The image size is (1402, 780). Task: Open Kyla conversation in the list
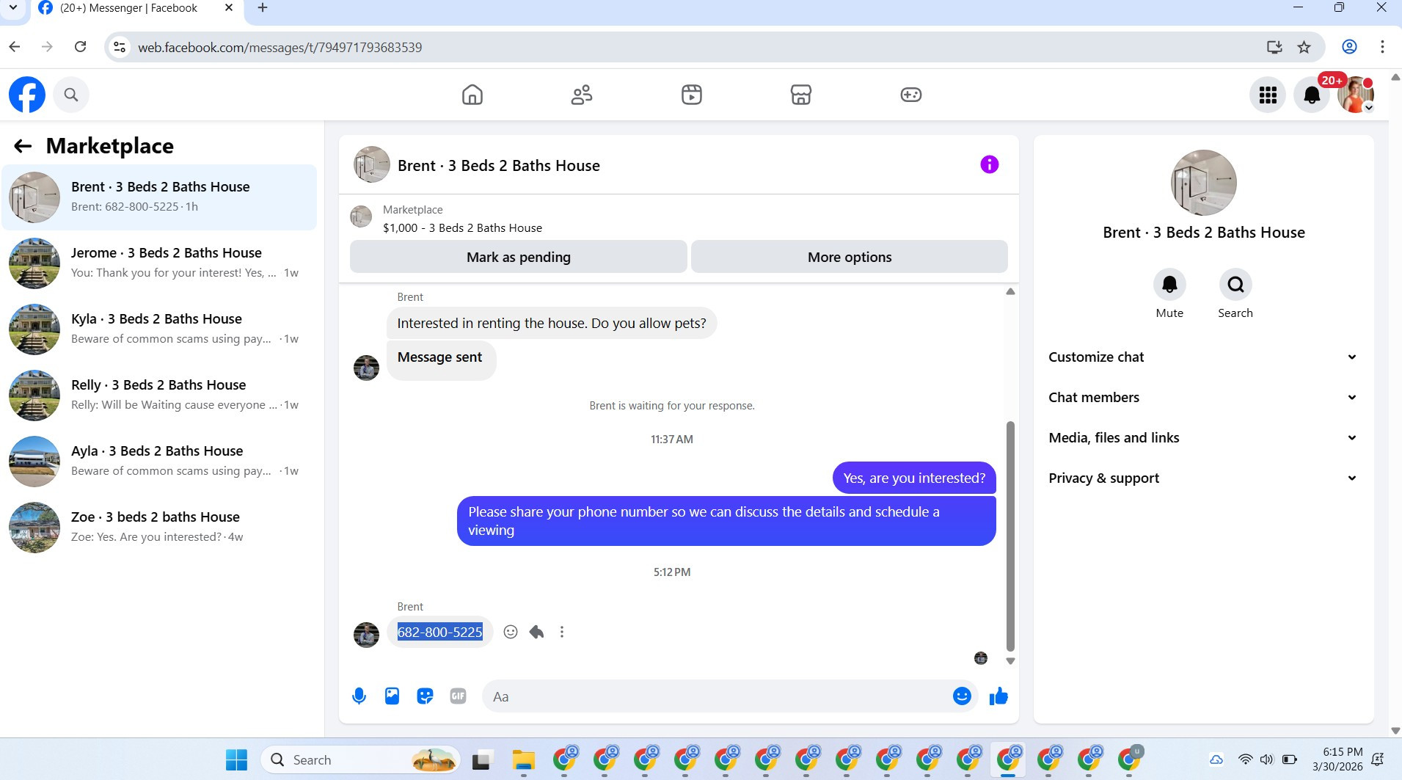coord(159,329)
